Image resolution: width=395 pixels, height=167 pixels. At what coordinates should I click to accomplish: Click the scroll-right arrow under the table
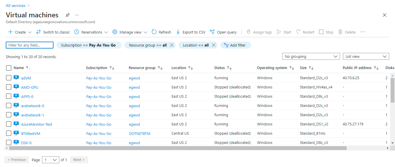(x=388, y=148)
